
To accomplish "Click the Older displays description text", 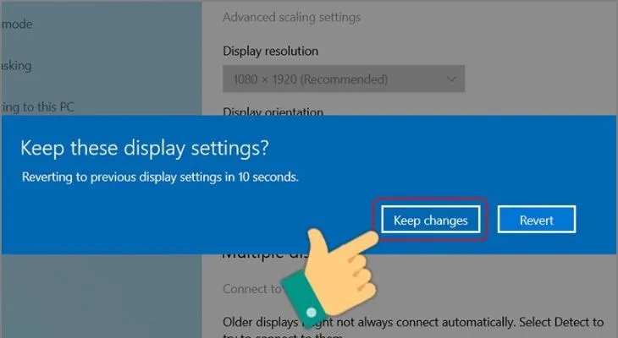I will 413,322.
